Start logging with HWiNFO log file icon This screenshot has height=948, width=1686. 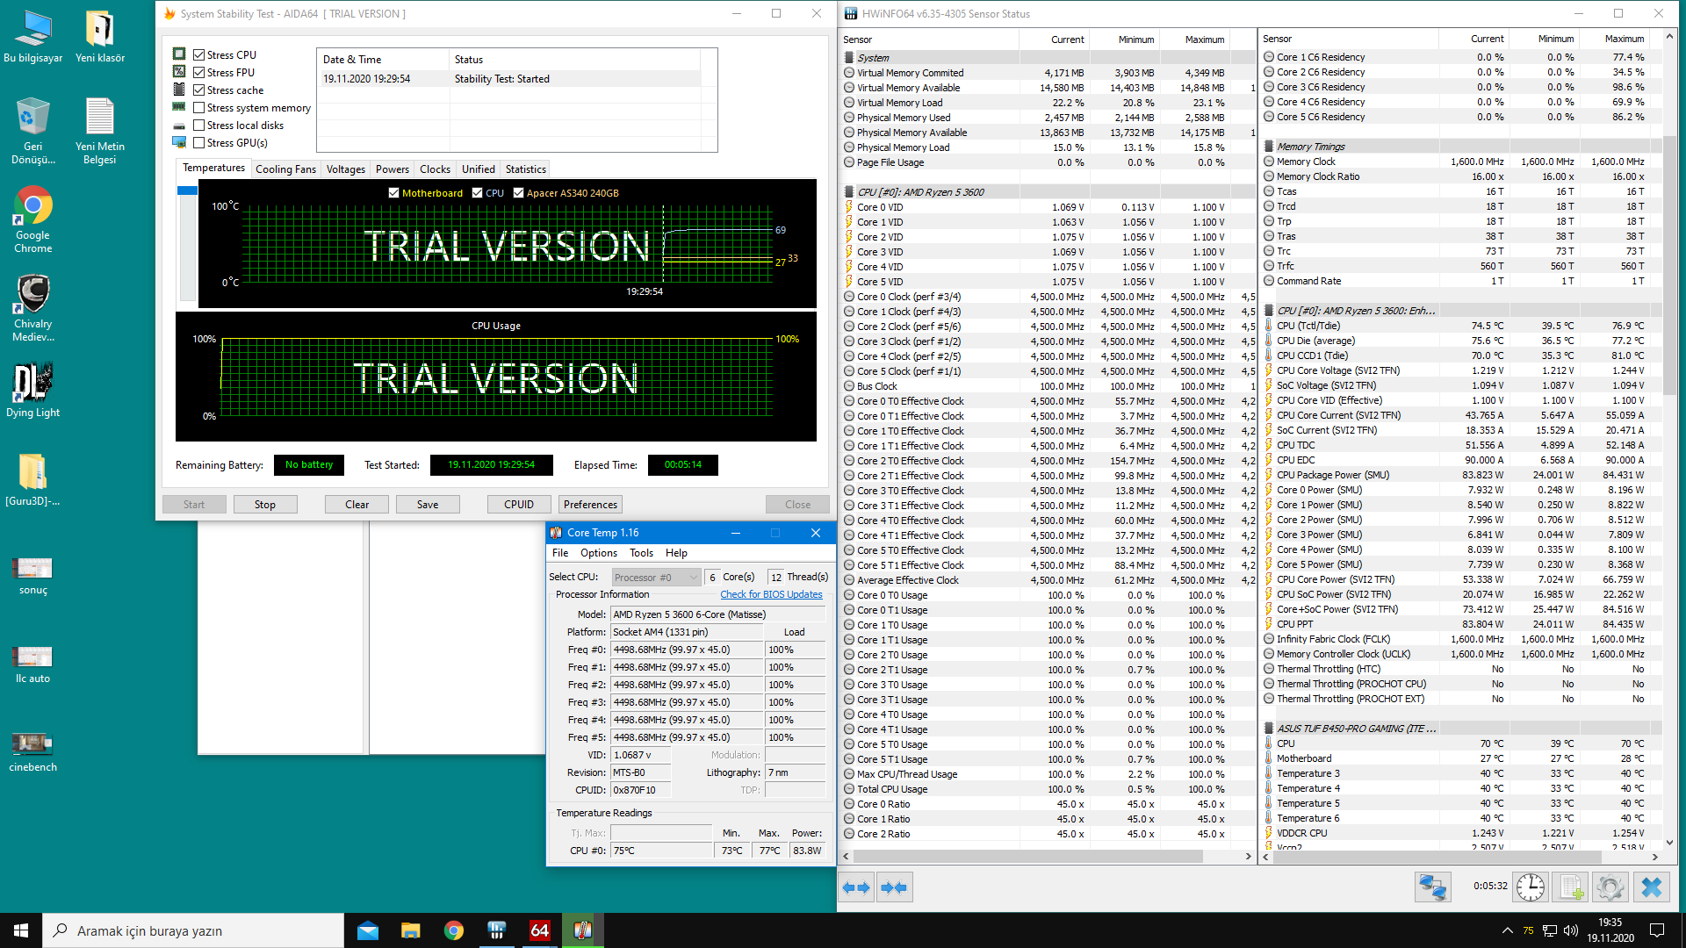(x=1572, y=887)
